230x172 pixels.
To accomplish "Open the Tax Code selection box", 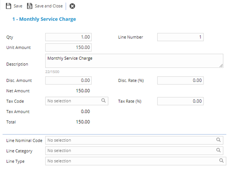I will click(x=71, y=101).
